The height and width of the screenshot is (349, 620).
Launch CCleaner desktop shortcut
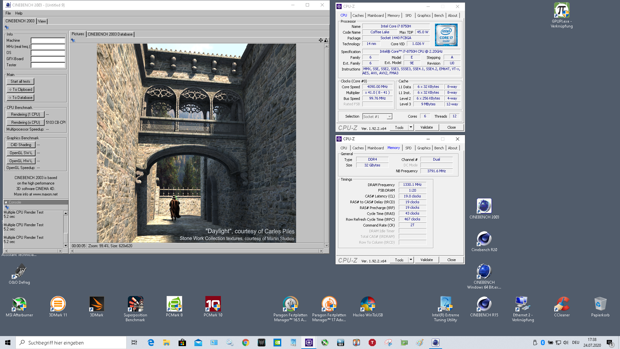(x=562, y=307)
